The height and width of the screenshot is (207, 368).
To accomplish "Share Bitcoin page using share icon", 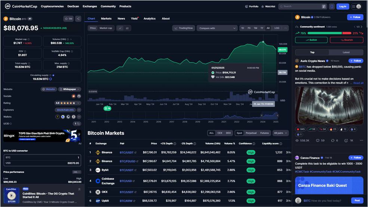I will 78,19.
